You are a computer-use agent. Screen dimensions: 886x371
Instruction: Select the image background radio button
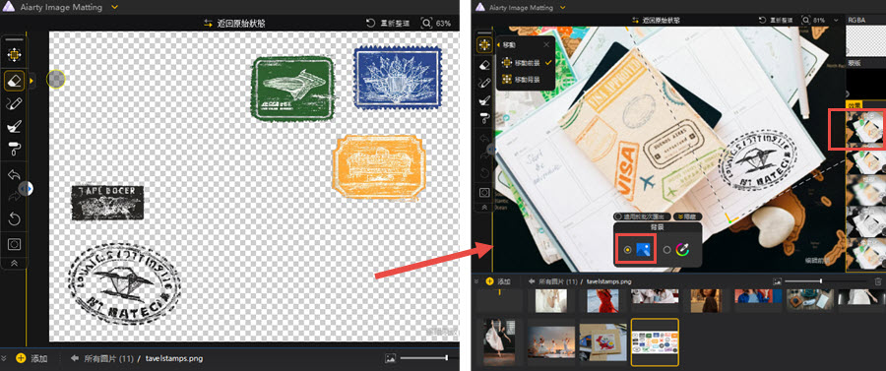[x=627, y=250]
